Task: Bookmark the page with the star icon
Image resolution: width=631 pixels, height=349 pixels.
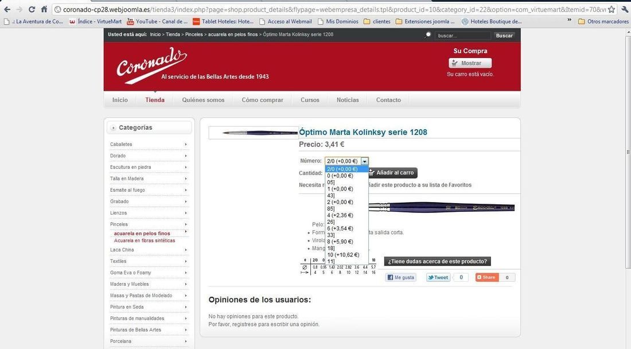Action: tap(611, 9)
